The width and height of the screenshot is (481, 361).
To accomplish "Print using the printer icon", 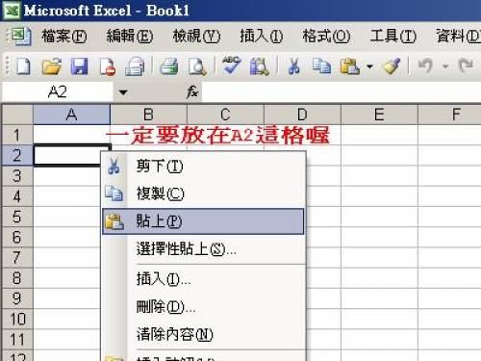I will pos(168,66).
